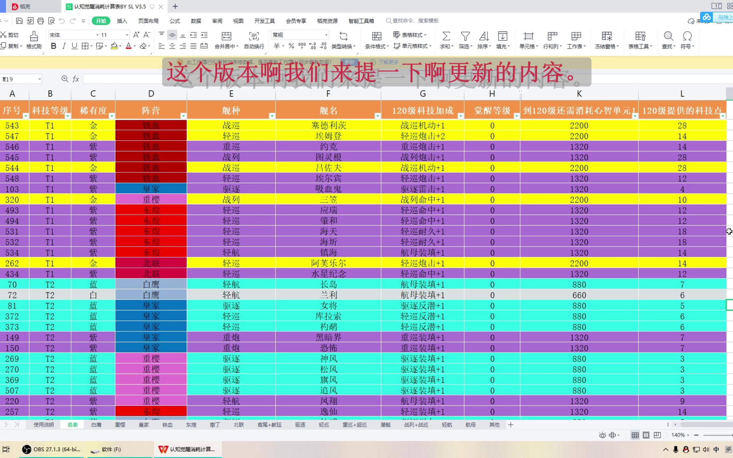Screen dimensions: 733x458
Task: Click the Cut (剪切) icon
Action: pyautogui.click(x=3, y=35)
